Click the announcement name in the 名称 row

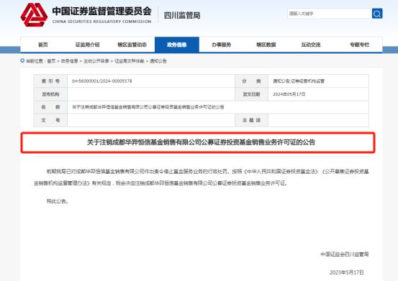(148, 107)
